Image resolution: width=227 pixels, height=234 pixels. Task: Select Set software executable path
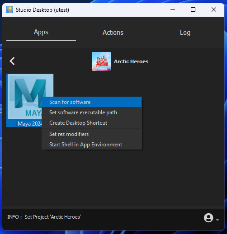click(x=92, y=112)
